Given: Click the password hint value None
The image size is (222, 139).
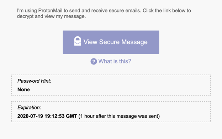Looking at the screenshot, I should [x=23, y=89].
